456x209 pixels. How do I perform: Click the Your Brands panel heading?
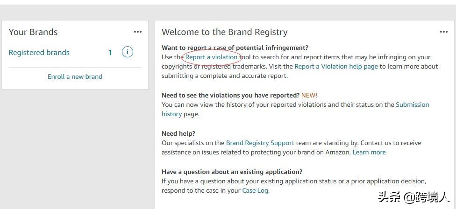tap(33, 32)
